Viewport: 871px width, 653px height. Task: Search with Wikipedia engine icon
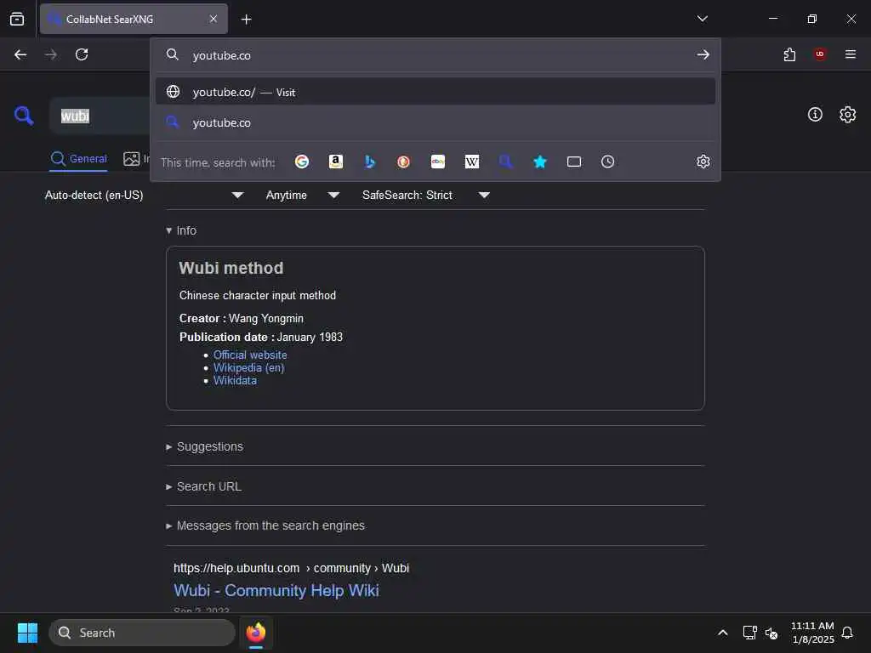[x=471, y=162]
